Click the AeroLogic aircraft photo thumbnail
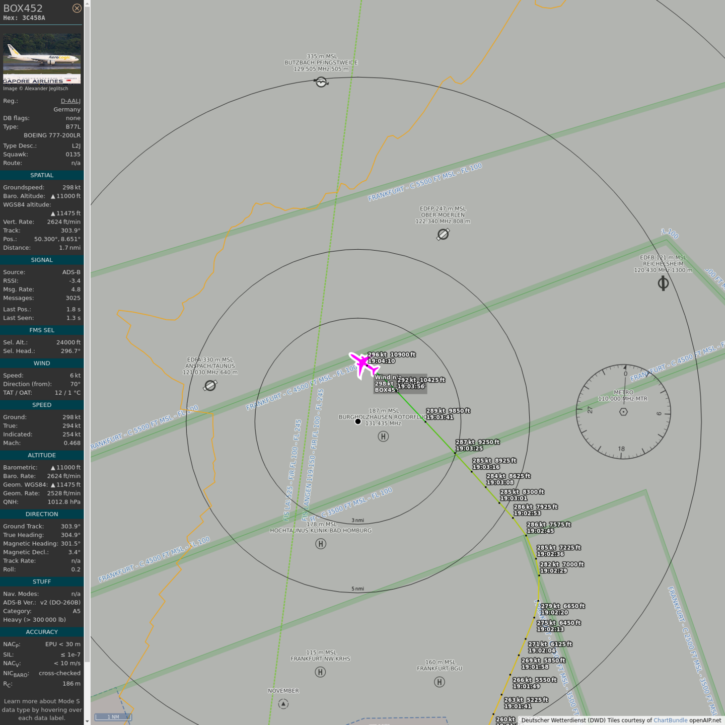 (x=42, y=58)
